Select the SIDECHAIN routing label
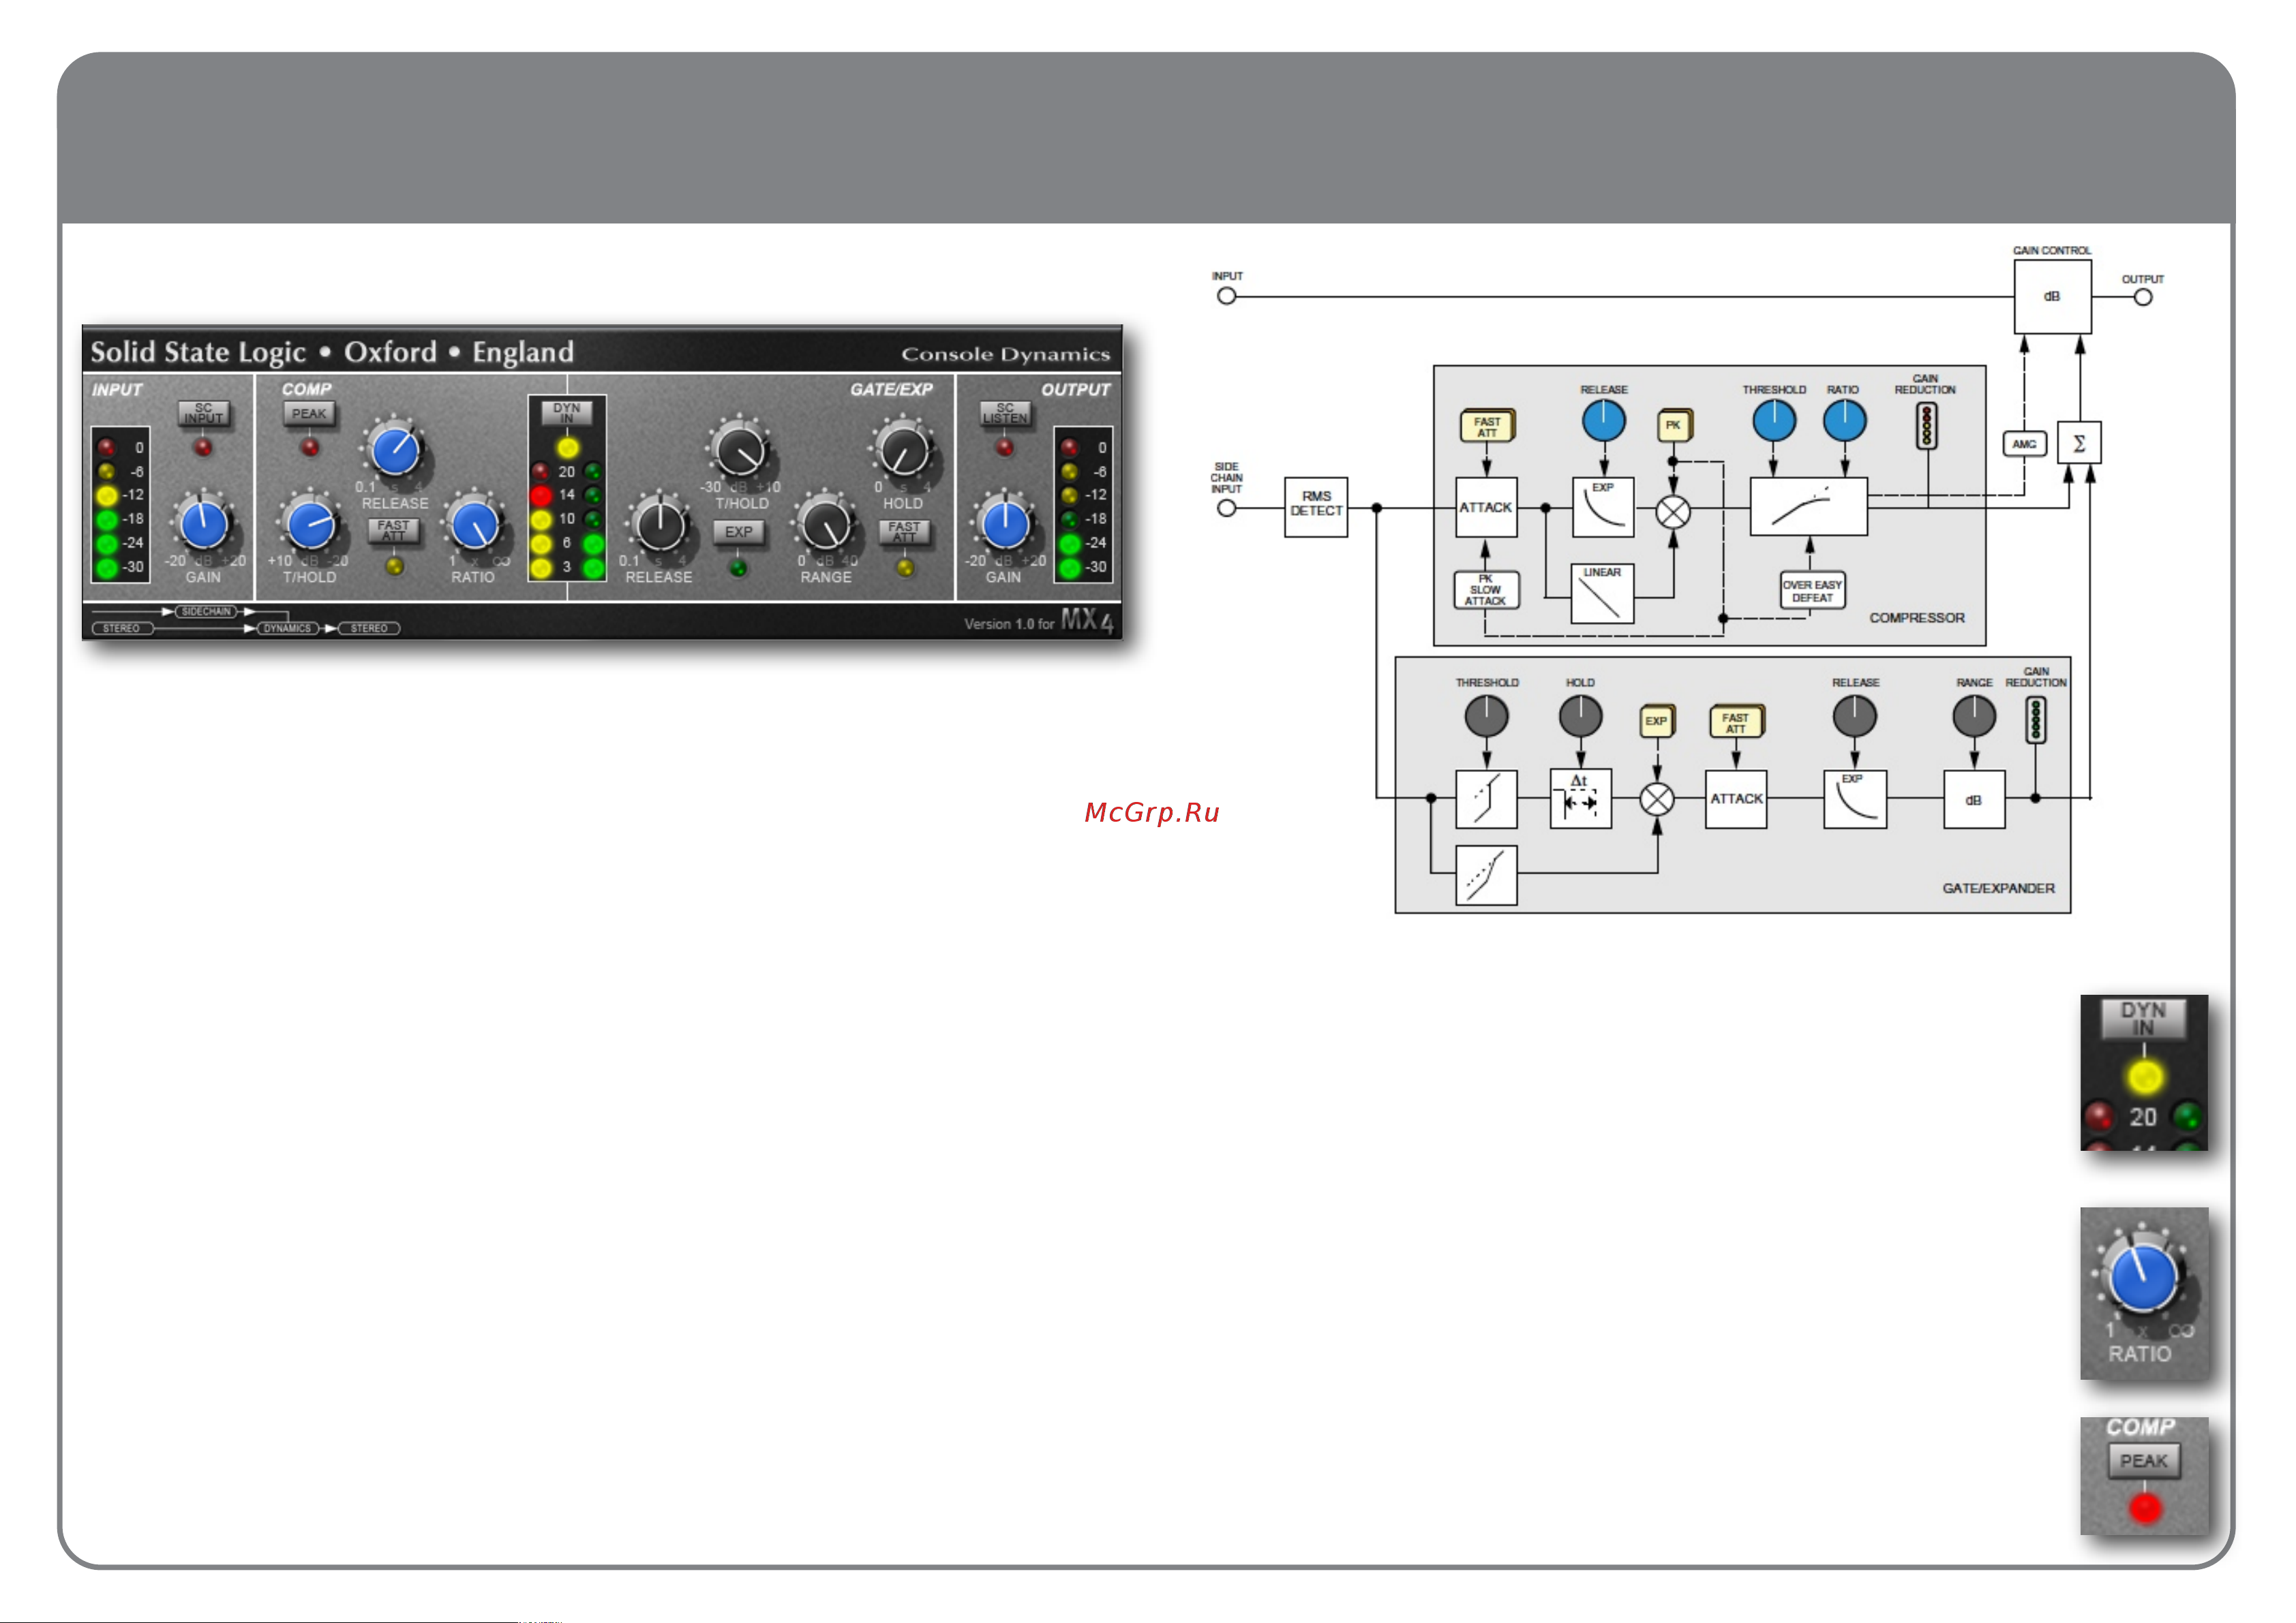Screen dimensions: 2296x1623 click(207, 612)
